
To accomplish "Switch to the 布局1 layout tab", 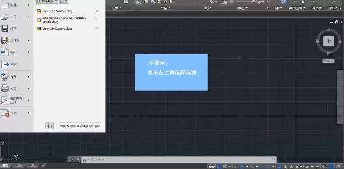I will [x=18, y=166].
